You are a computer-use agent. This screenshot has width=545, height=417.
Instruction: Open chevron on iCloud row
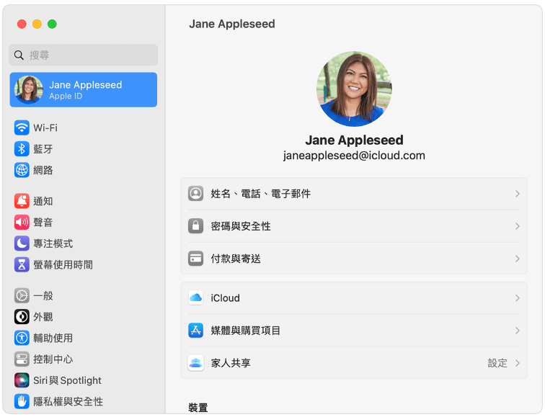(517, 298)
